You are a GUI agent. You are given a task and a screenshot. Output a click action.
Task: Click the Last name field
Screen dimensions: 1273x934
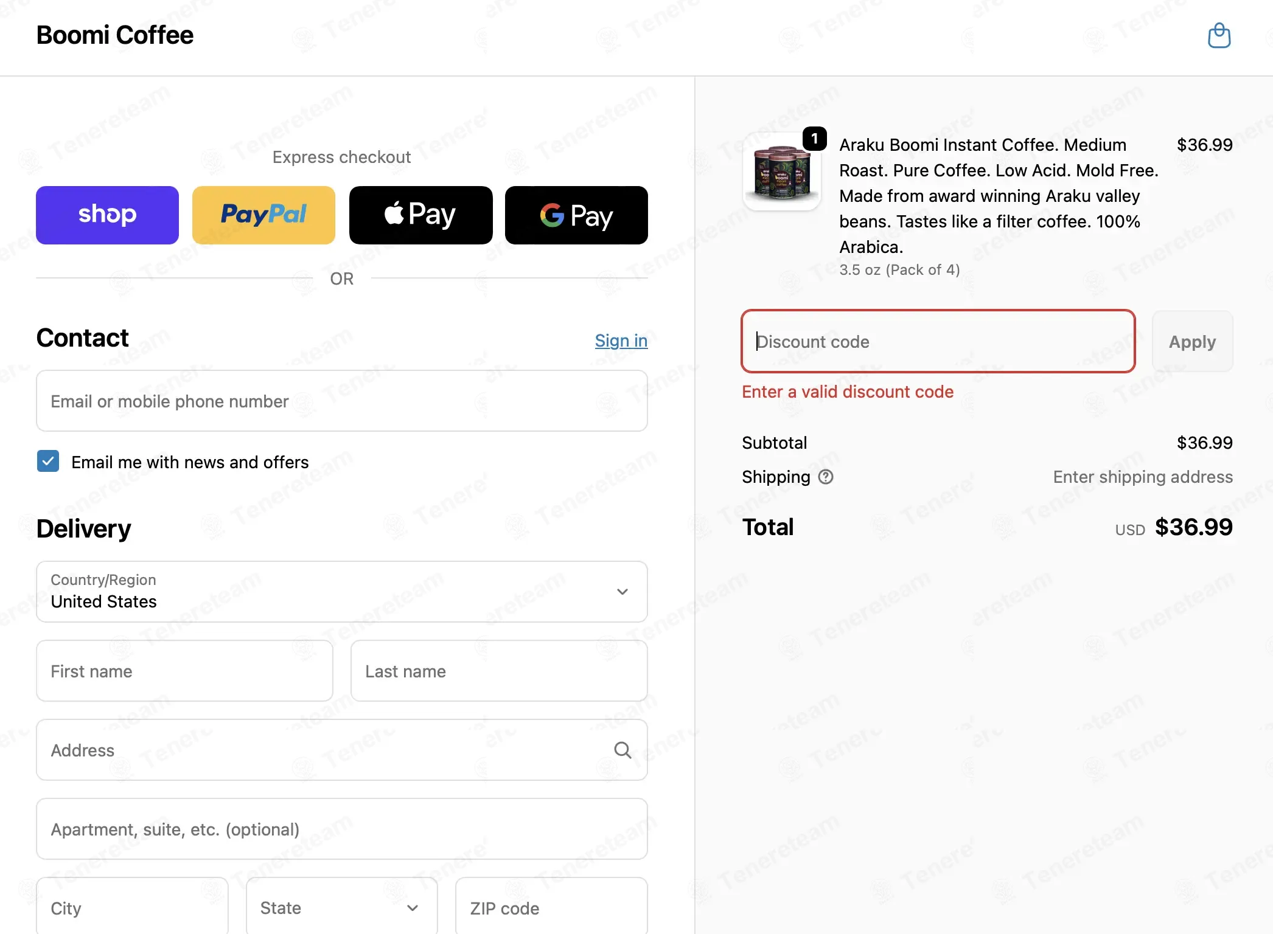(x=499, y=671)
